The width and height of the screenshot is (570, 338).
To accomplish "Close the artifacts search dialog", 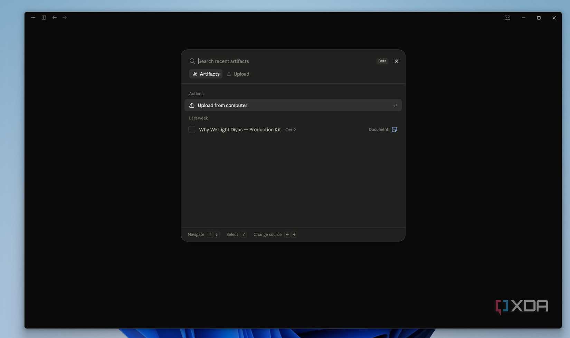I will click(397, 61).
